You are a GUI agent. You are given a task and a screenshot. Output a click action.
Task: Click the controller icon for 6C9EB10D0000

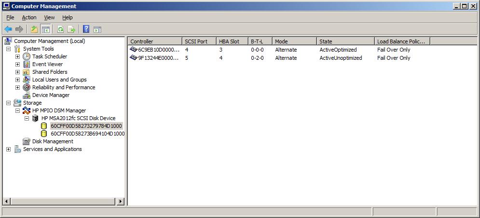[x=134, y=49]
